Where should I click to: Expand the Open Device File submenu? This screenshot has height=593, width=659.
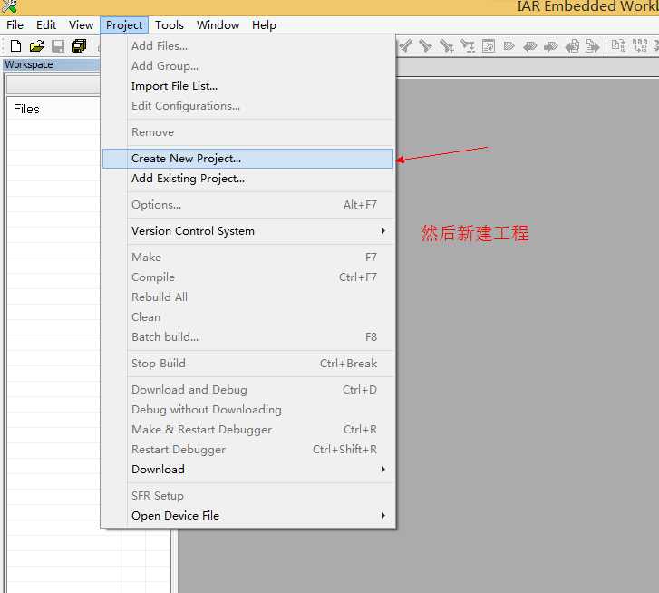coord(247,516)
